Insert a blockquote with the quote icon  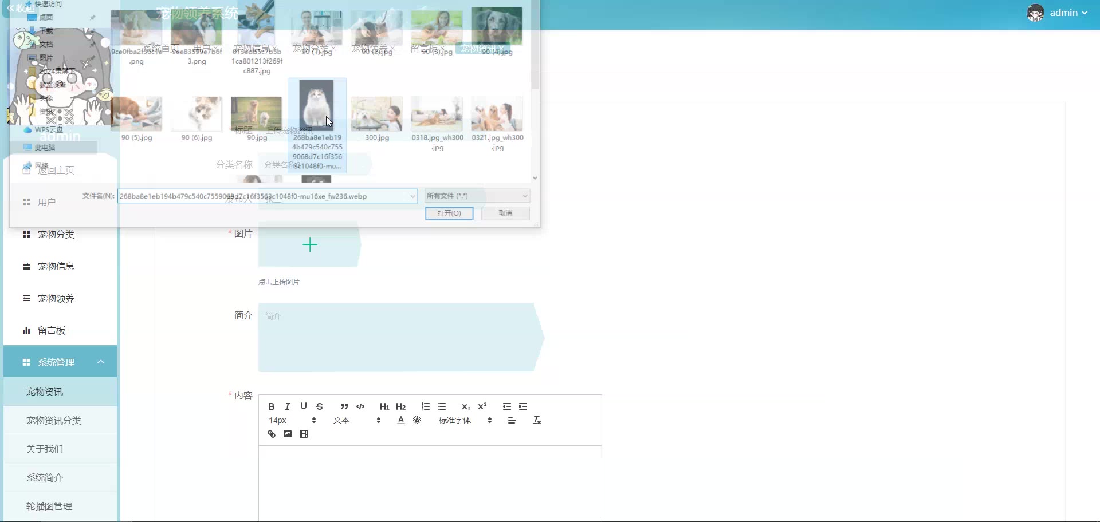coord(344,406)
